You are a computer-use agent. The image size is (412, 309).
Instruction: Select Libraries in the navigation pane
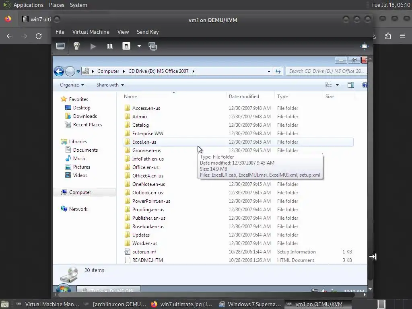point(78,141)
